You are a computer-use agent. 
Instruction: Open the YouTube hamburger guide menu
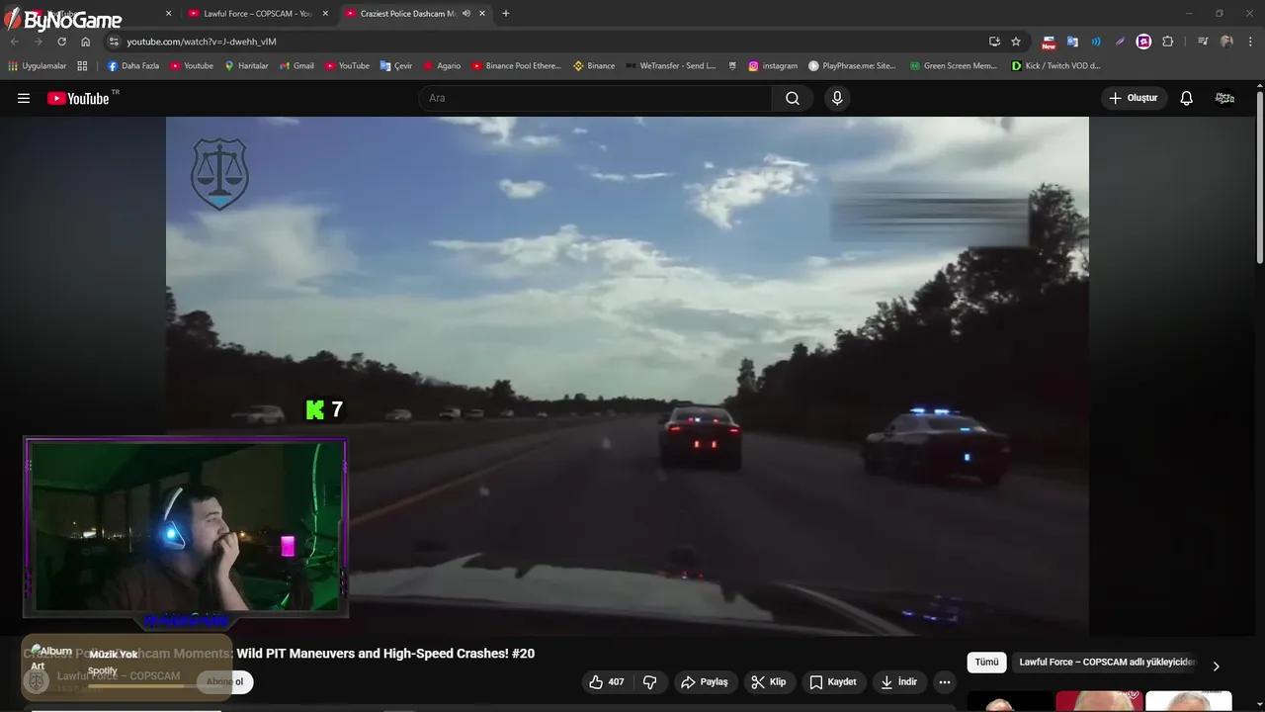point(24,98)
